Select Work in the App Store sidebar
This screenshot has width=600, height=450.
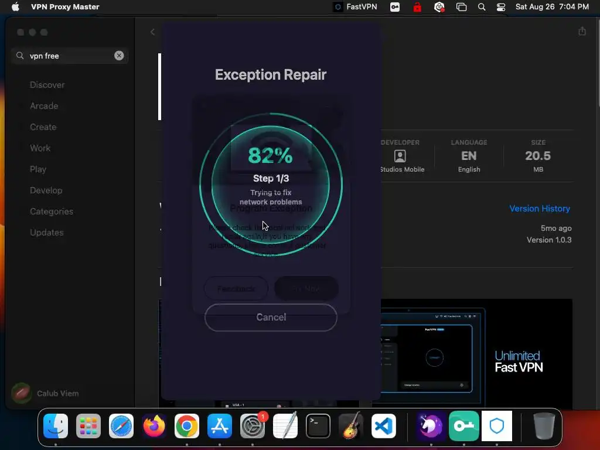40,148
